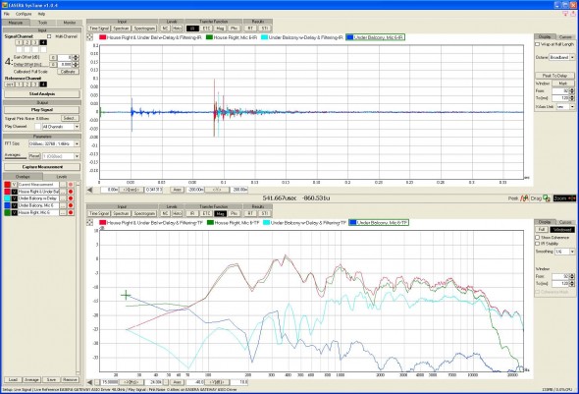The width and height of the screenshot is (579, 394).
Task: Open the Octave Broadband dropdown
Action: 561,57
